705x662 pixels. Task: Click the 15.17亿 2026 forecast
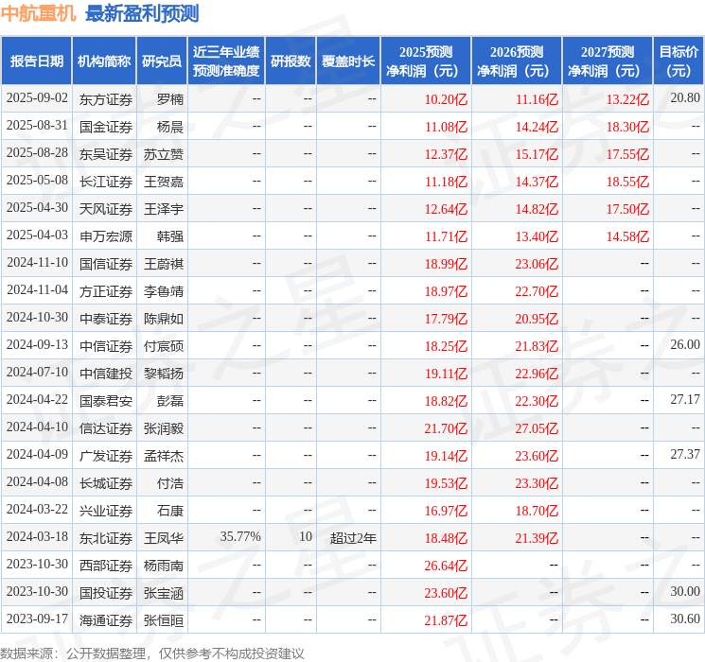[x=537, y=154]
